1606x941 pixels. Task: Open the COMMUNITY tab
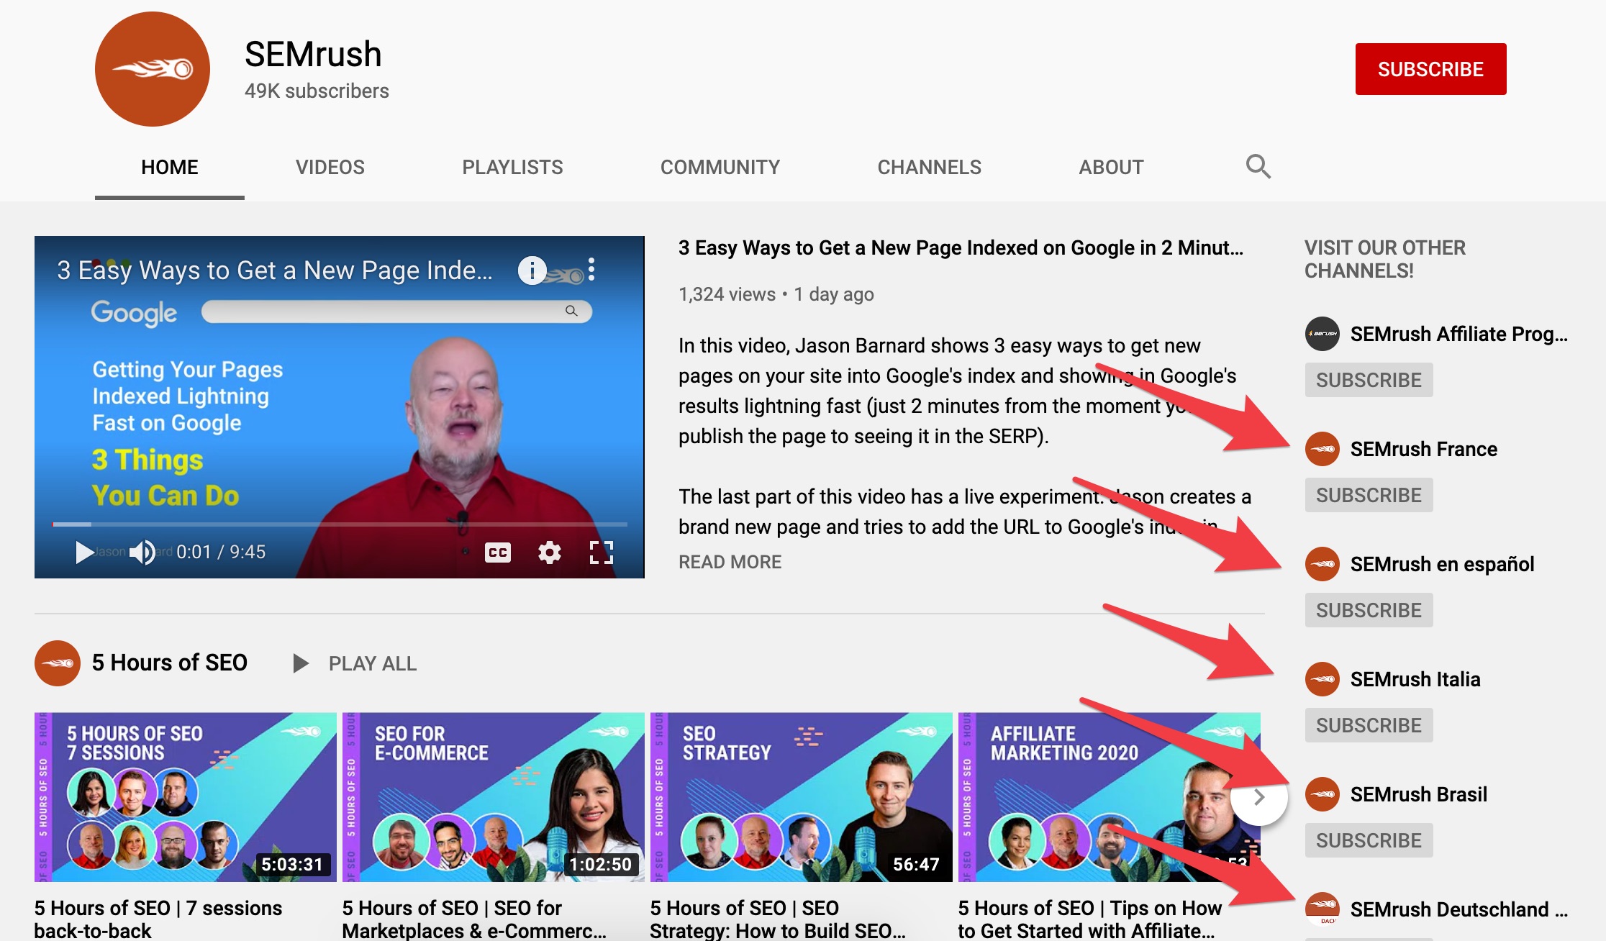[720, 167]
